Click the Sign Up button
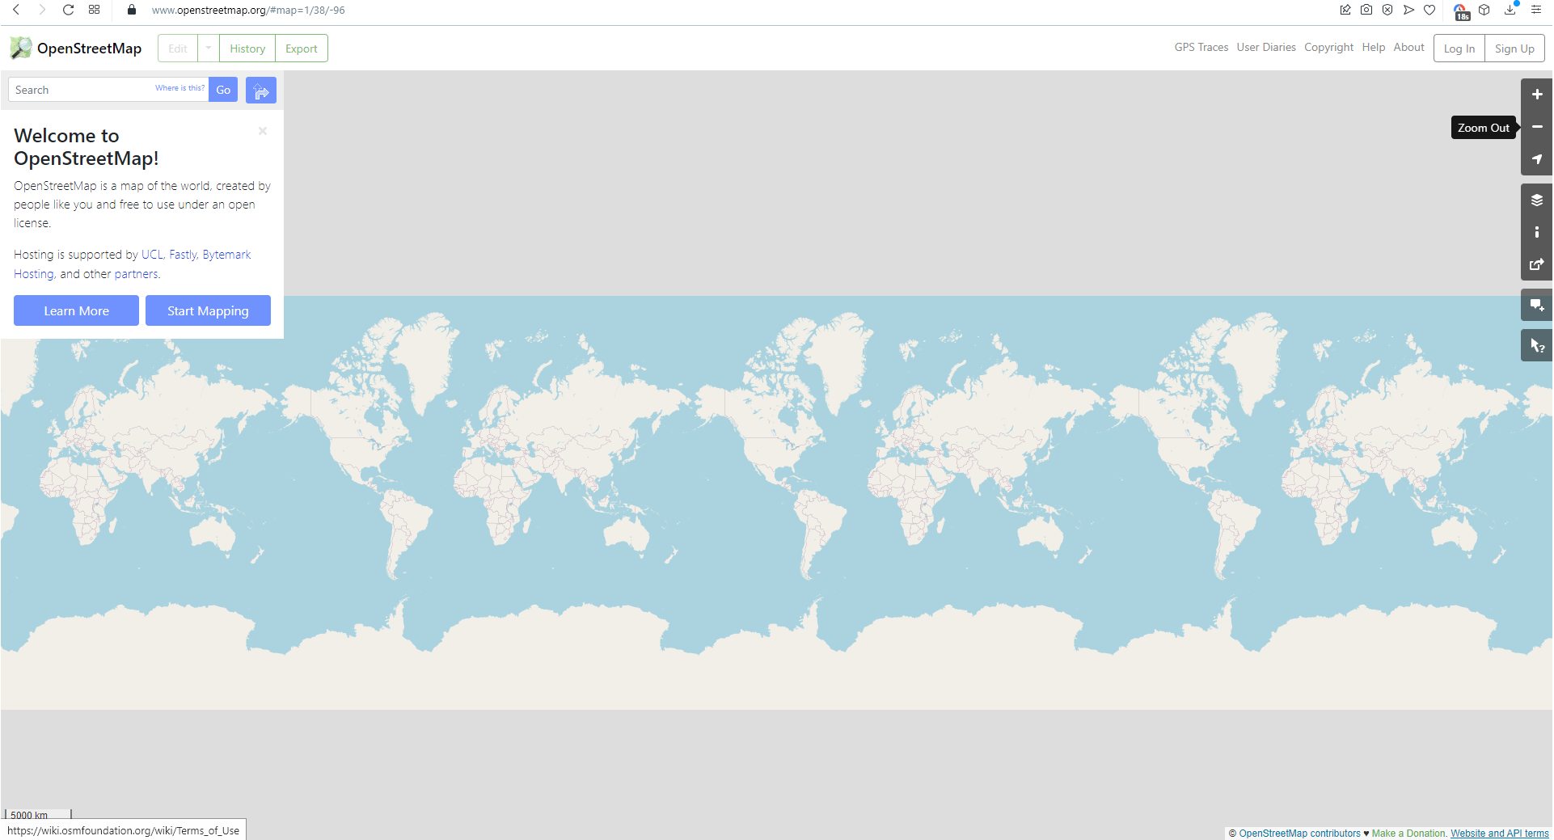The image size is (1554, 840). (x=1514, y=49)
